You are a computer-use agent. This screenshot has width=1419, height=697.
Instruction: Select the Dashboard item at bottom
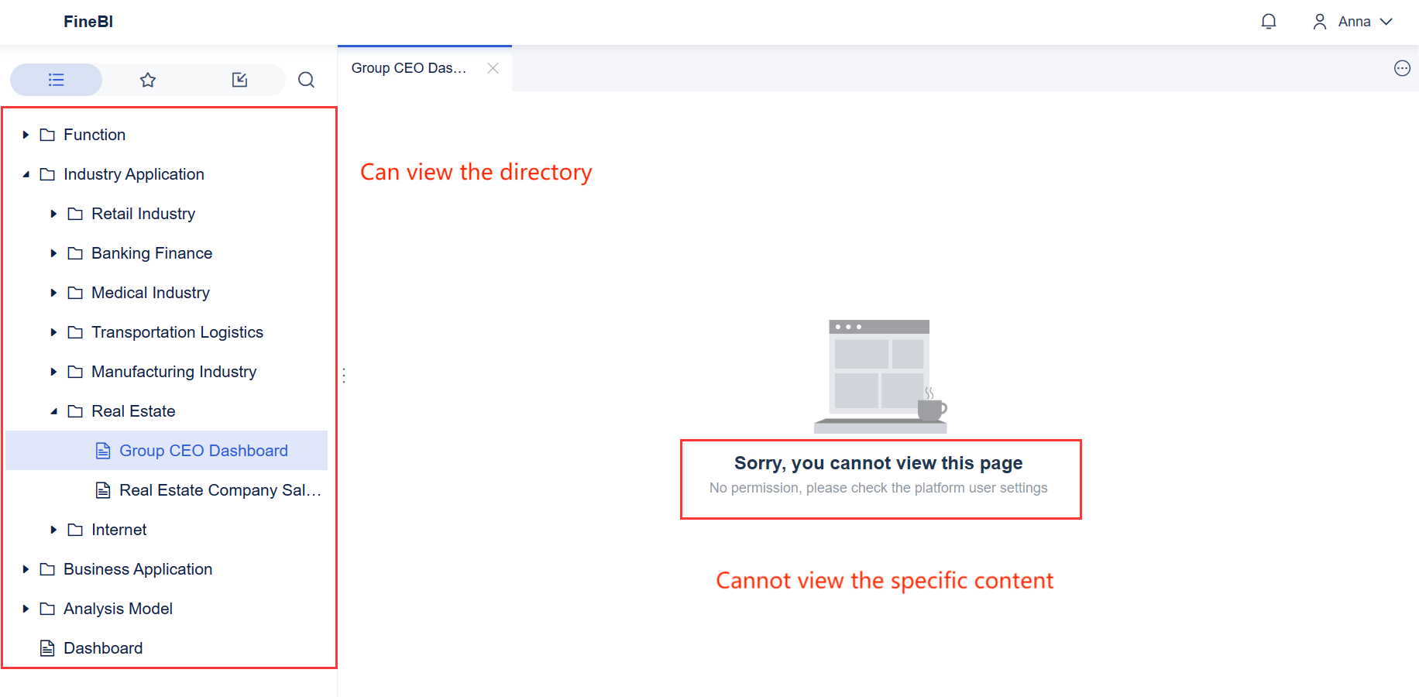(x=103, y=647)
